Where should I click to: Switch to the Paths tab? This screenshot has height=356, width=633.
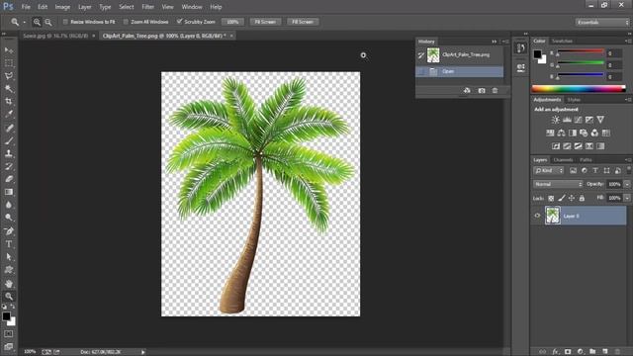click(x=586, y=160)
